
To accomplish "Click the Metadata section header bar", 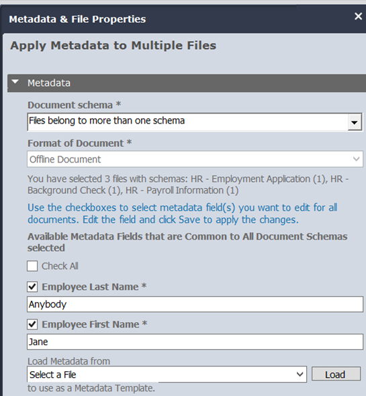I will pyautogui.click(x=187, y=83).
